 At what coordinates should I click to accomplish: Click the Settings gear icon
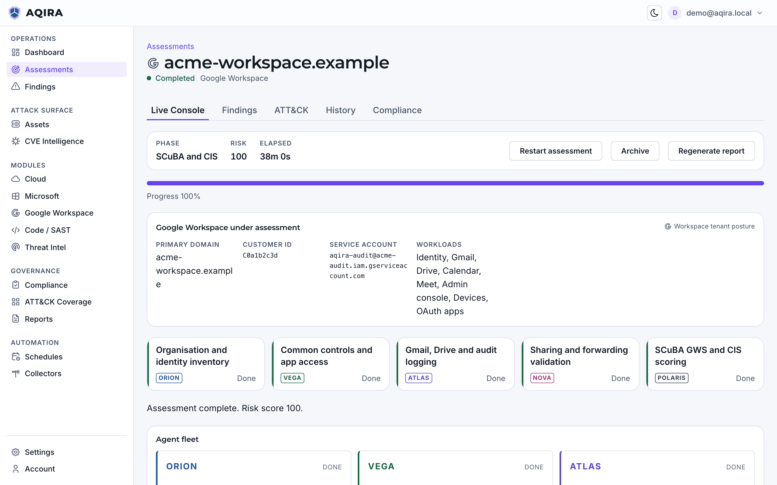tap(16, 452)
